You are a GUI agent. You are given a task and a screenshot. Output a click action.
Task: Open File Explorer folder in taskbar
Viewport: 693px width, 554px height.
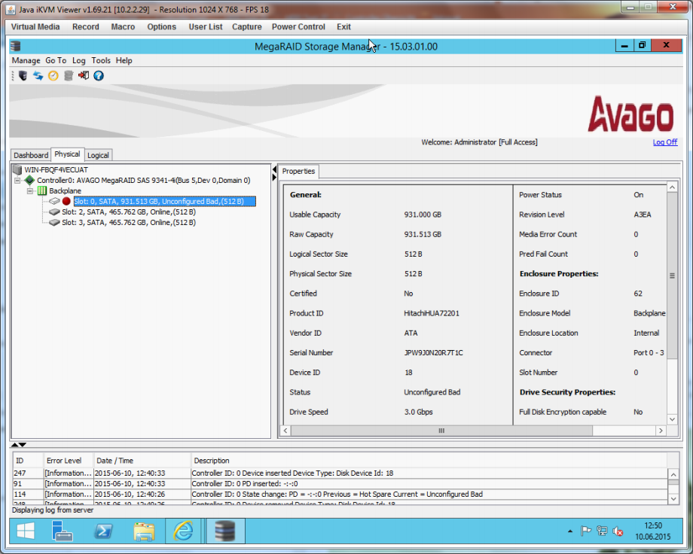coord(144,531)
